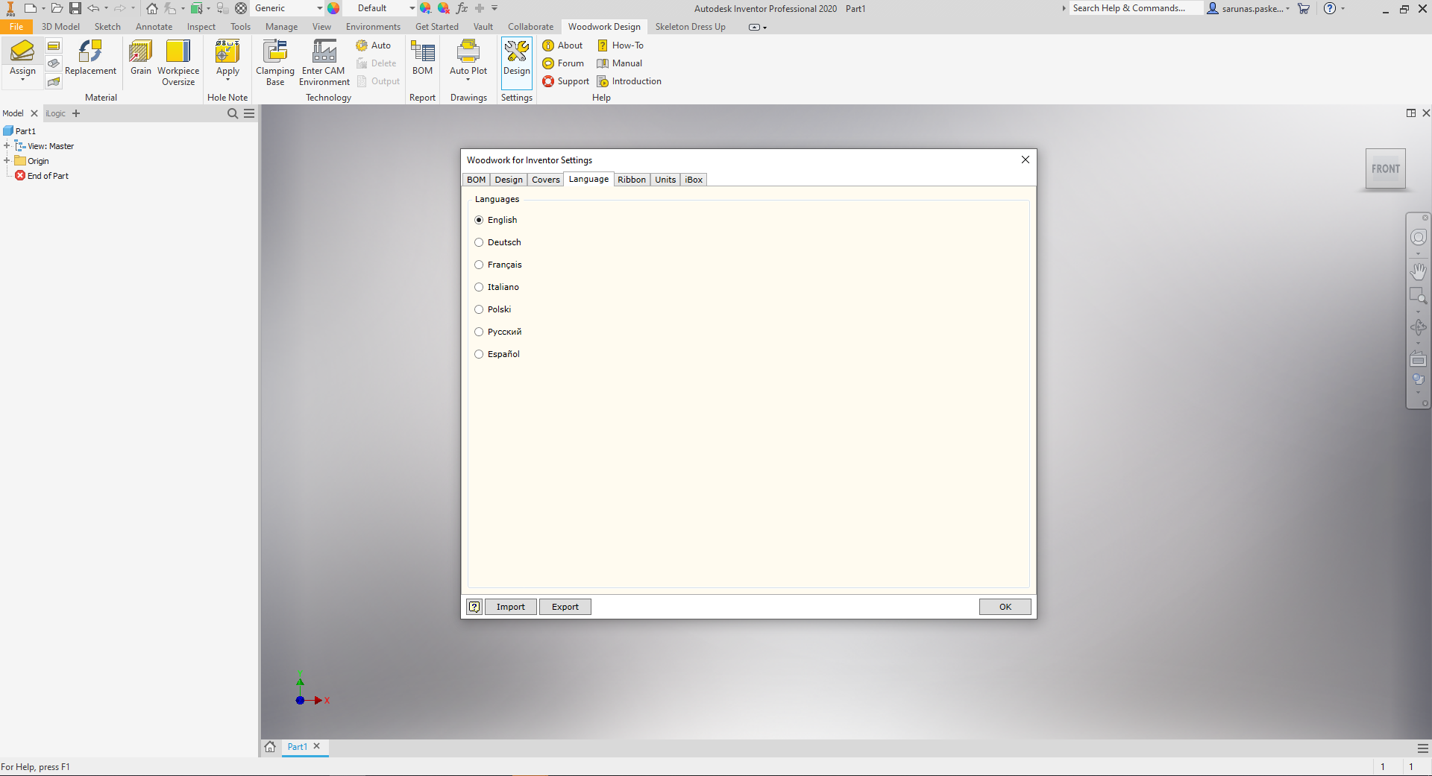Image resolution: width=1432 pixels, height=776 pixels.
Task: Click the Search Help & Commands field
Action: [x=1135, y=8]
